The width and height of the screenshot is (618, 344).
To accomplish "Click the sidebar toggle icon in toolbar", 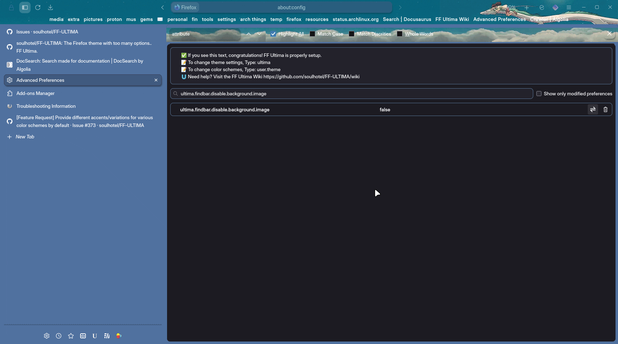I will pyautogui.click(x=25, y=7).
